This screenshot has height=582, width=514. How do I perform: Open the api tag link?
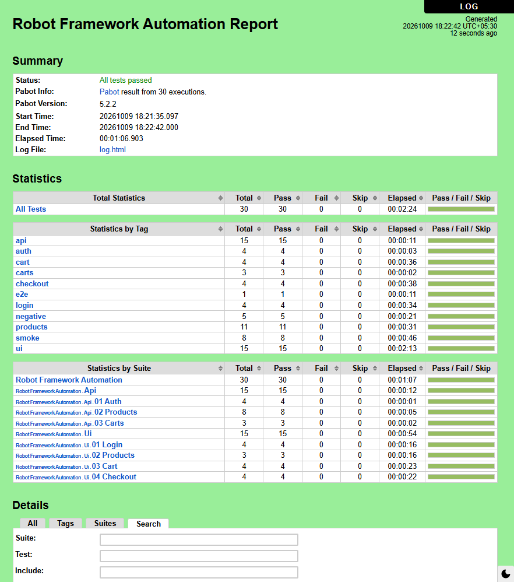(21, 240)
